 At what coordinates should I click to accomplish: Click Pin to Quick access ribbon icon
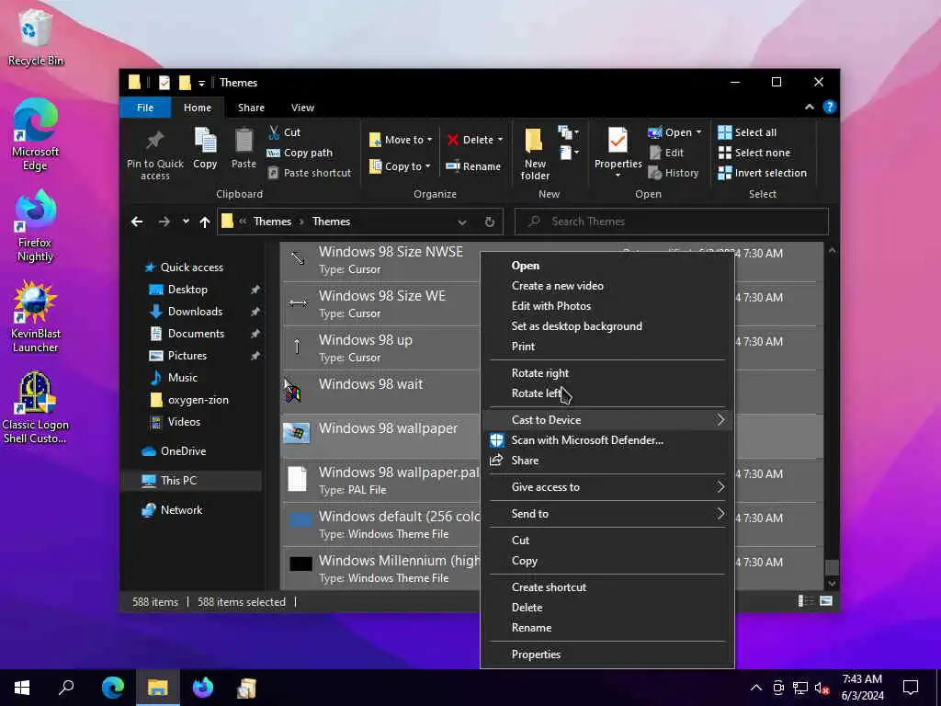point(154,154)
